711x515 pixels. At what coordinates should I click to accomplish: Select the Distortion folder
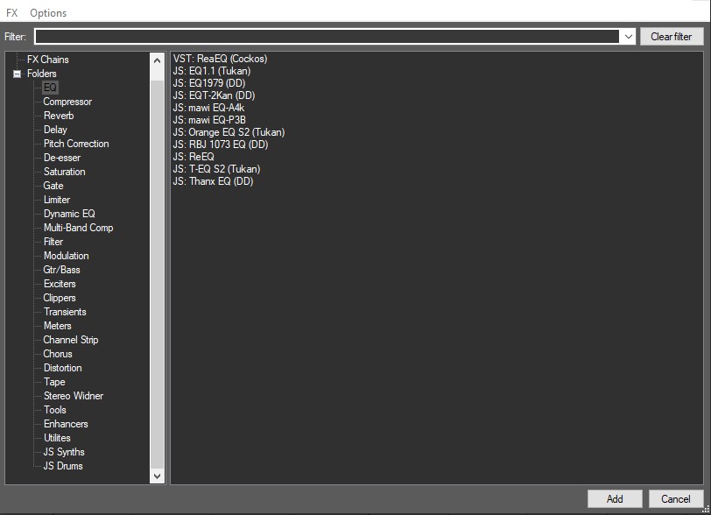tap(62, 368)
